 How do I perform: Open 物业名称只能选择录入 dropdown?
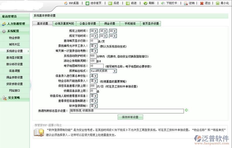94,81
